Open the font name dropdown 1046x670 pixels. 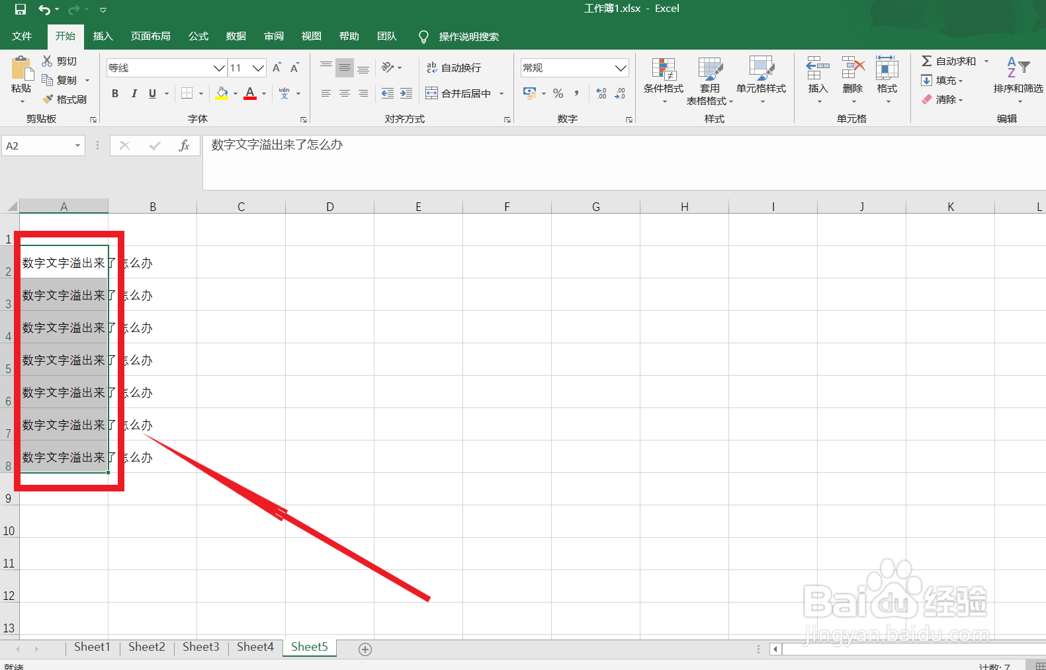pos(220,67)
